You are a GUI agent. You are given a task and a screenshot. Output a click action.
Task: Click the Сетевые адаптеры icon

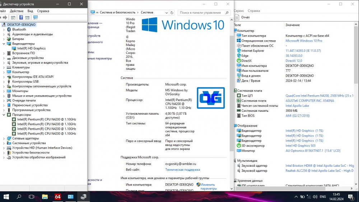tap(9, 138)
